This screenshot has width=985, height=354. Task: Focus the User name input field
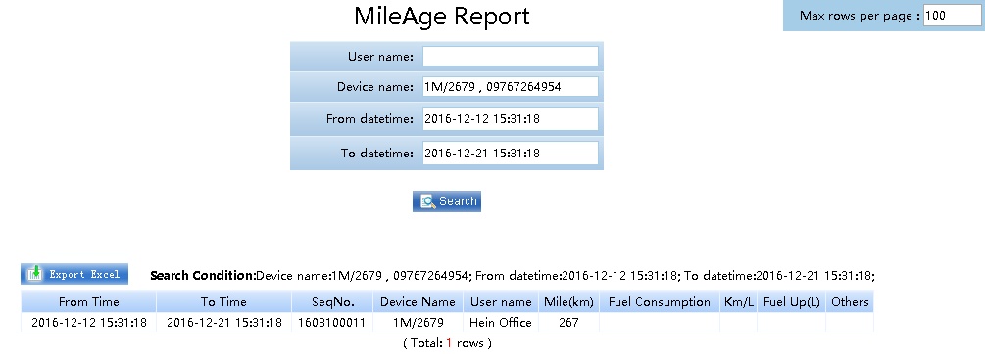click(510, 57)
